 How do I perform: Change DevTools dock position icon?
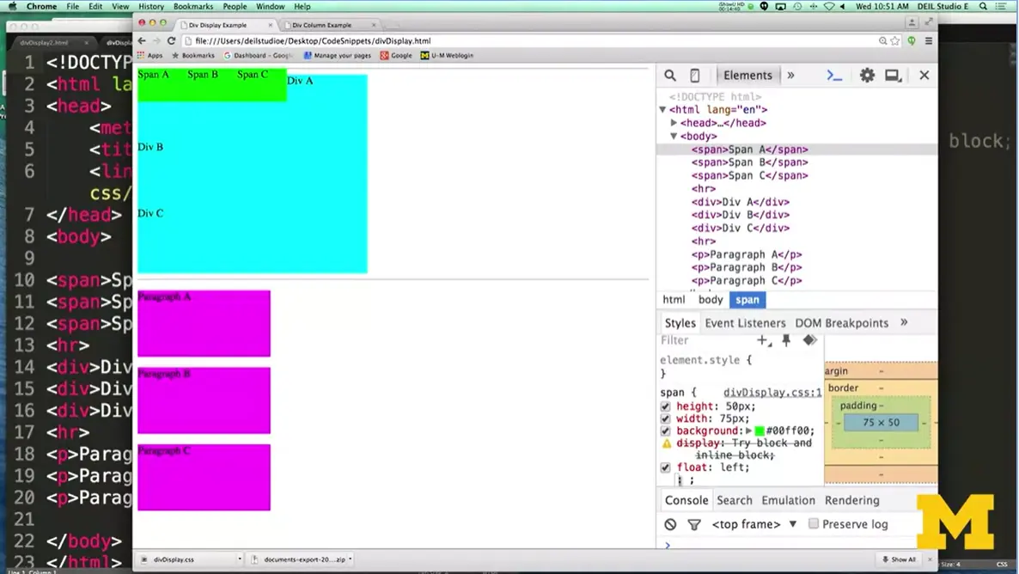[x=893, y=75]
